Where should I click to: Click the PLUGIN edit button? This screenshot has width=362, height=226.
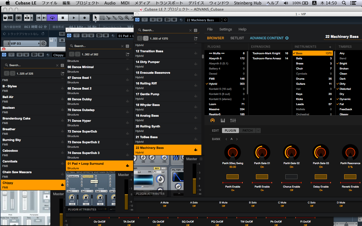tap(230, 131)
